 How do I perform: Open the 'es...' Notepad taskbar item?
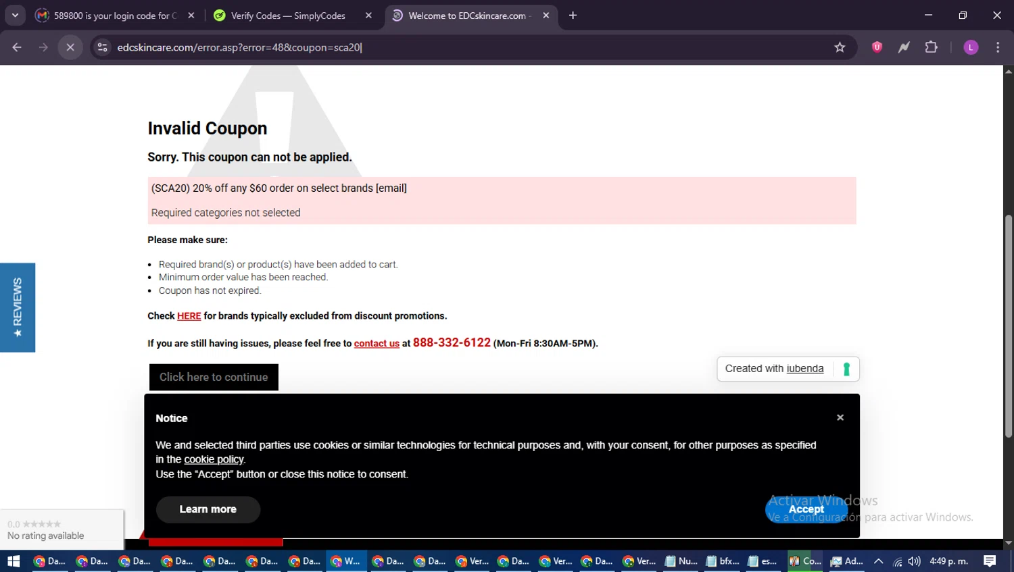pos(764,561)
